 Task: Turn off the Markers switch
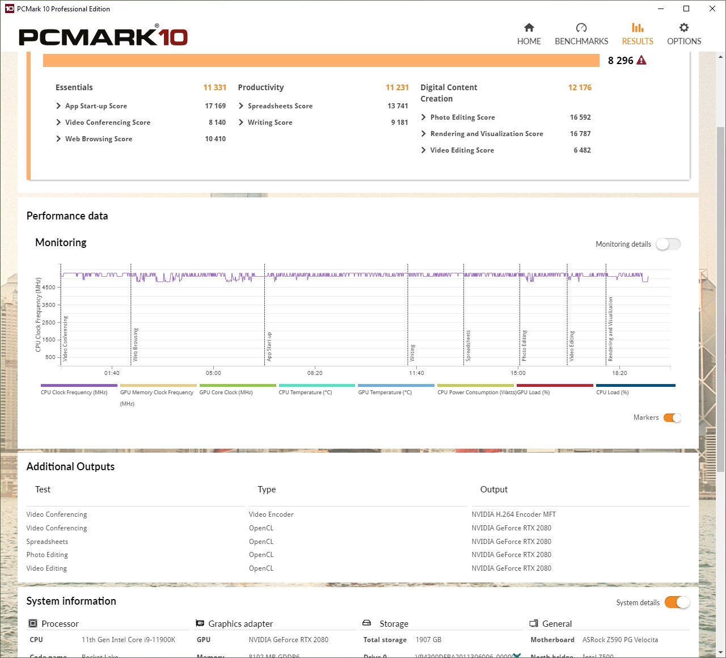[672, 417]
